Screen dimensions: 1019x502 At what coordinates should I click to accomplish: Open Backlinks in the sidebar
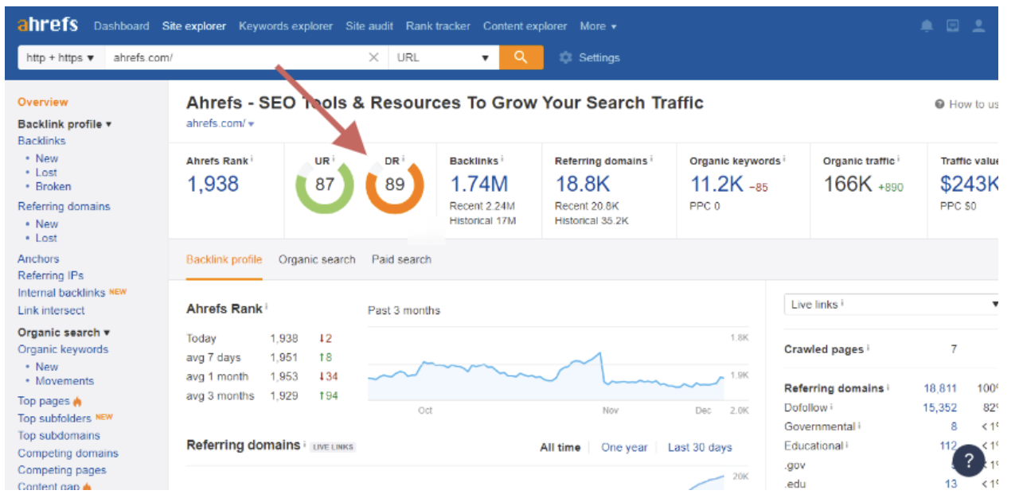coord(41,141)
